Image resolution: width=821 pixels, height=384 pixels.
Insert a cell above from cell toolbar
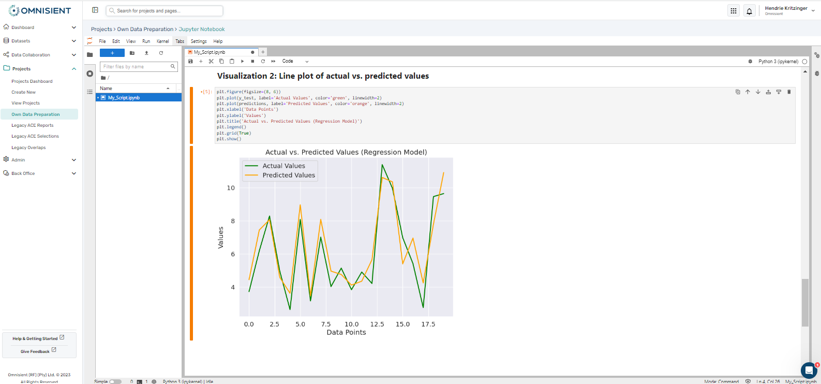pos(768,92)
